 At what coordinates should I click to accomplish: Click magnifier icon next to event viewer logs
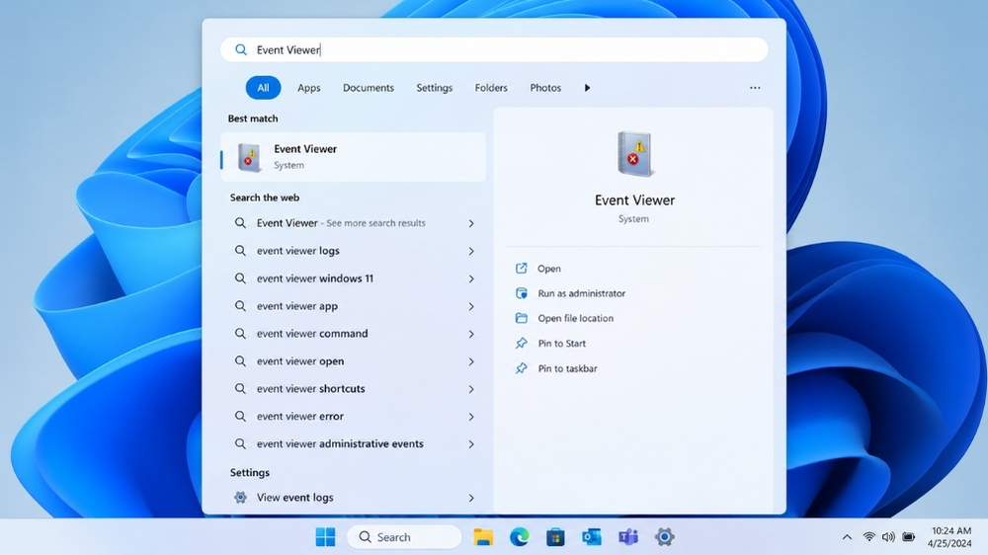[x=240, y=251]
